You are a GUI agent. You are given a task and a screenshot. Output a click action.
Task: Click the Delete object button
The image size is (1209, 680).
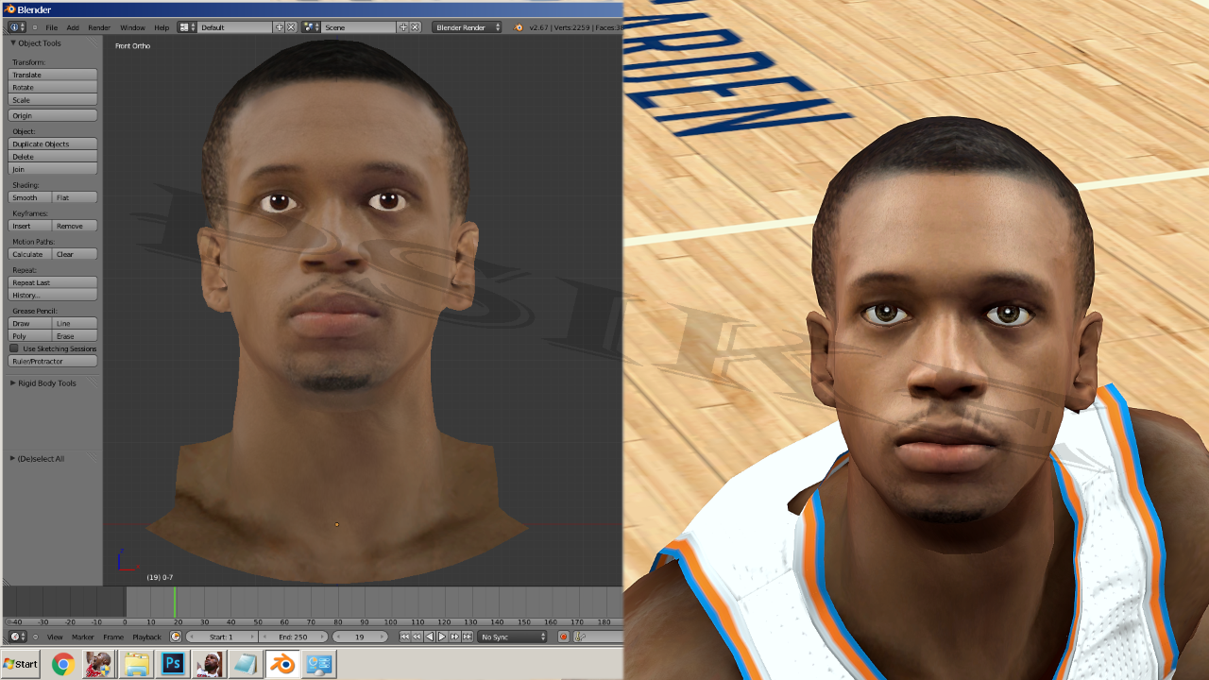click(x=53, y=156)
